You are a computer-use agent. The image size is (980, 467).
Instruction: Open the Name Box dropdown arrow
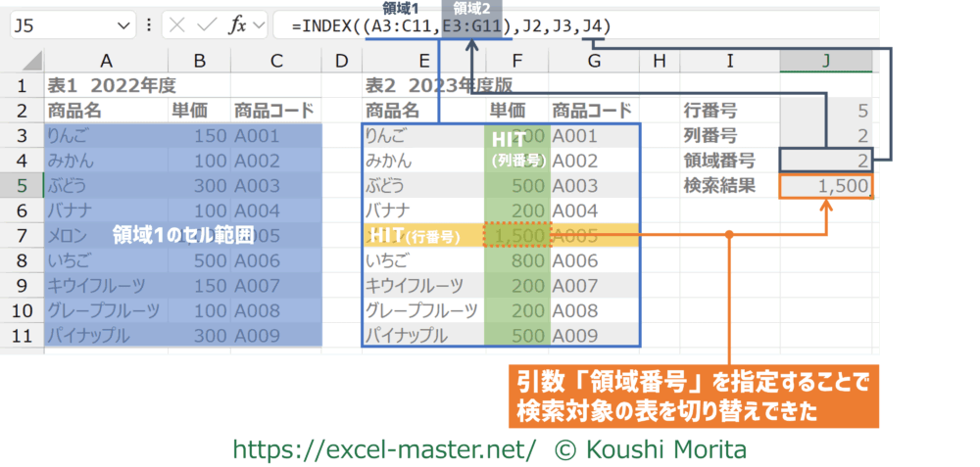[x=123, y=25]
